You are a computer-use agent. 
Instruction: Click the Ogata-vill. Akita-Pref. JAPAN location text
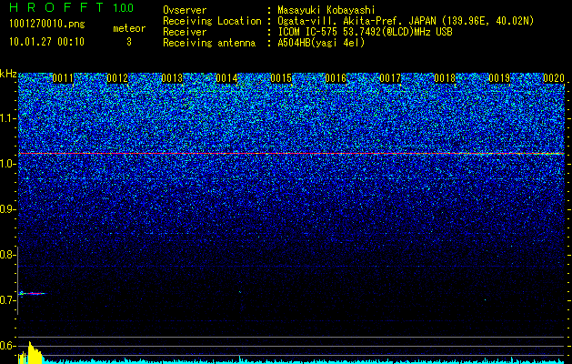click(406, 21)
